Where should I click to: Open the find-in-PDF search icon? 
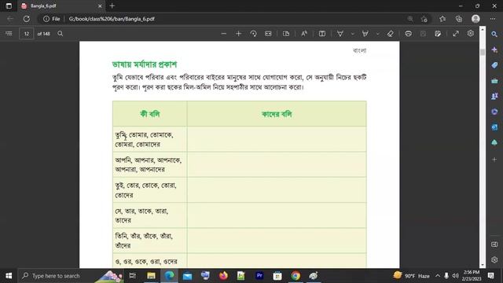pyautogui.click(x=60, y=34)
